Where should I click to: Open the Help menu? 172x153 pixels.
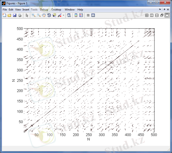[80, 10]
